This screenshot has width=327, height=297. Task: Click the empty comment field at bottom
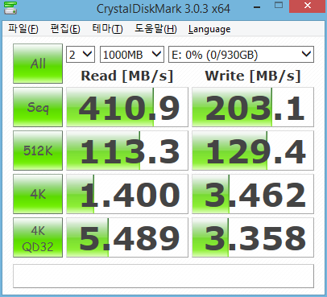tap(163, 276)
